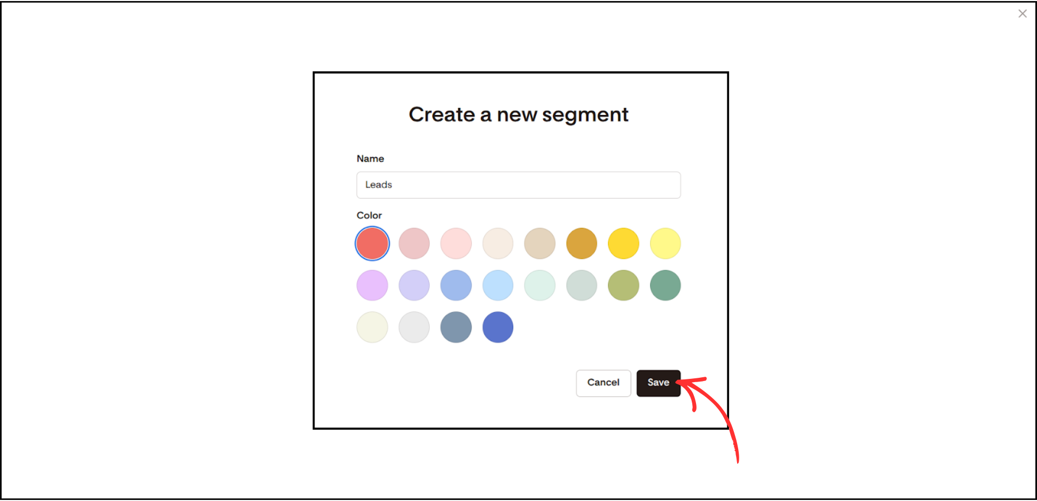
Task: Select the cornflower blue color swatch
Action: (456, 285)
